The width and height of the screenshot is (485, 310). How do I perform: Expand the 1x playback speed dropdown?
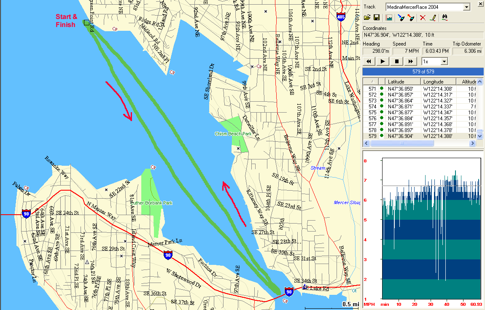(444, 62)
